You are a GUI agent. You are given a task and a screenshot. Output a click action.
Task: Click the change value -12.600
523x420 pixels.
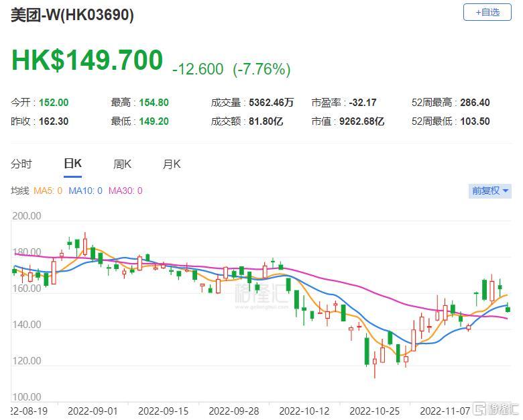pyautogui.click(x=198, y=69)
